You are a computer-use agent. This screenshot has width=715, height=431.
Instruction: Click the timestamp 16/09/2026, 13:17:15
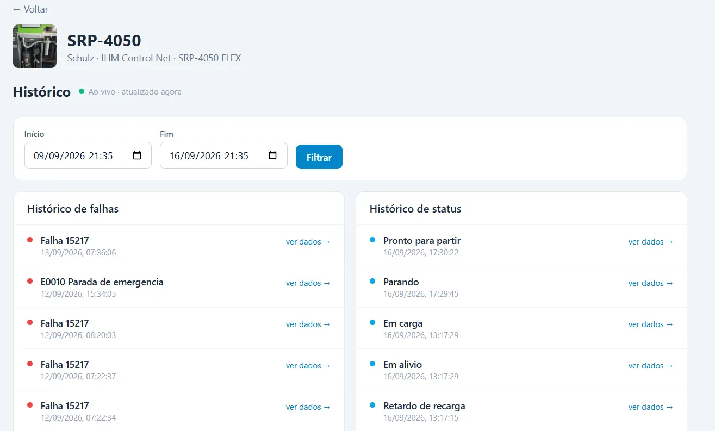pyautogui.click(x=421, y=418)
